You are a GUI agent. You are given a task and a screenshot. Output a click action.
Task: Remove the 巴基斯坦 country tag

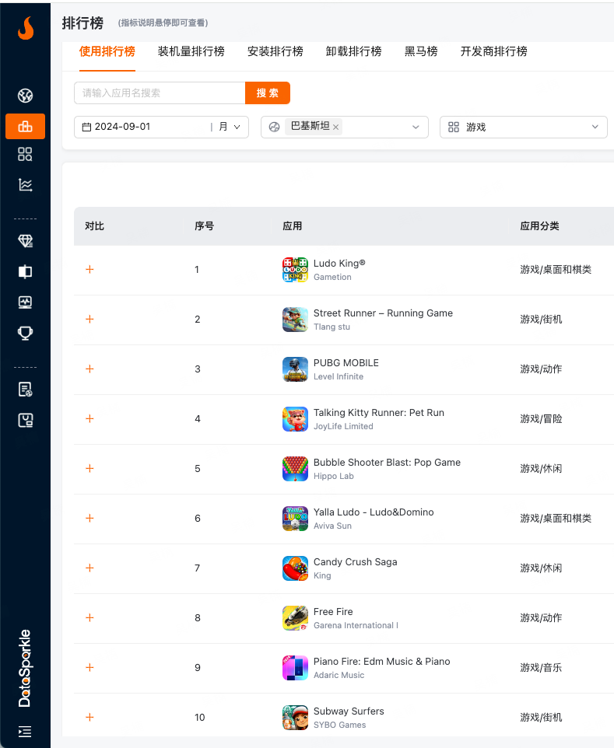335,128
